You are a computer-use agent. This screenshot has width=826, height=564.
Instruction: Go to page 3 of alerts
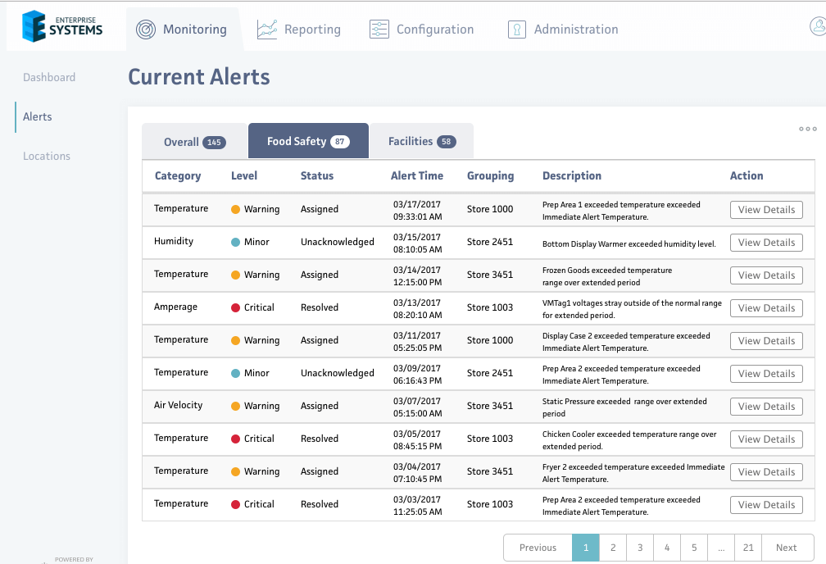[x=640, y=548]
